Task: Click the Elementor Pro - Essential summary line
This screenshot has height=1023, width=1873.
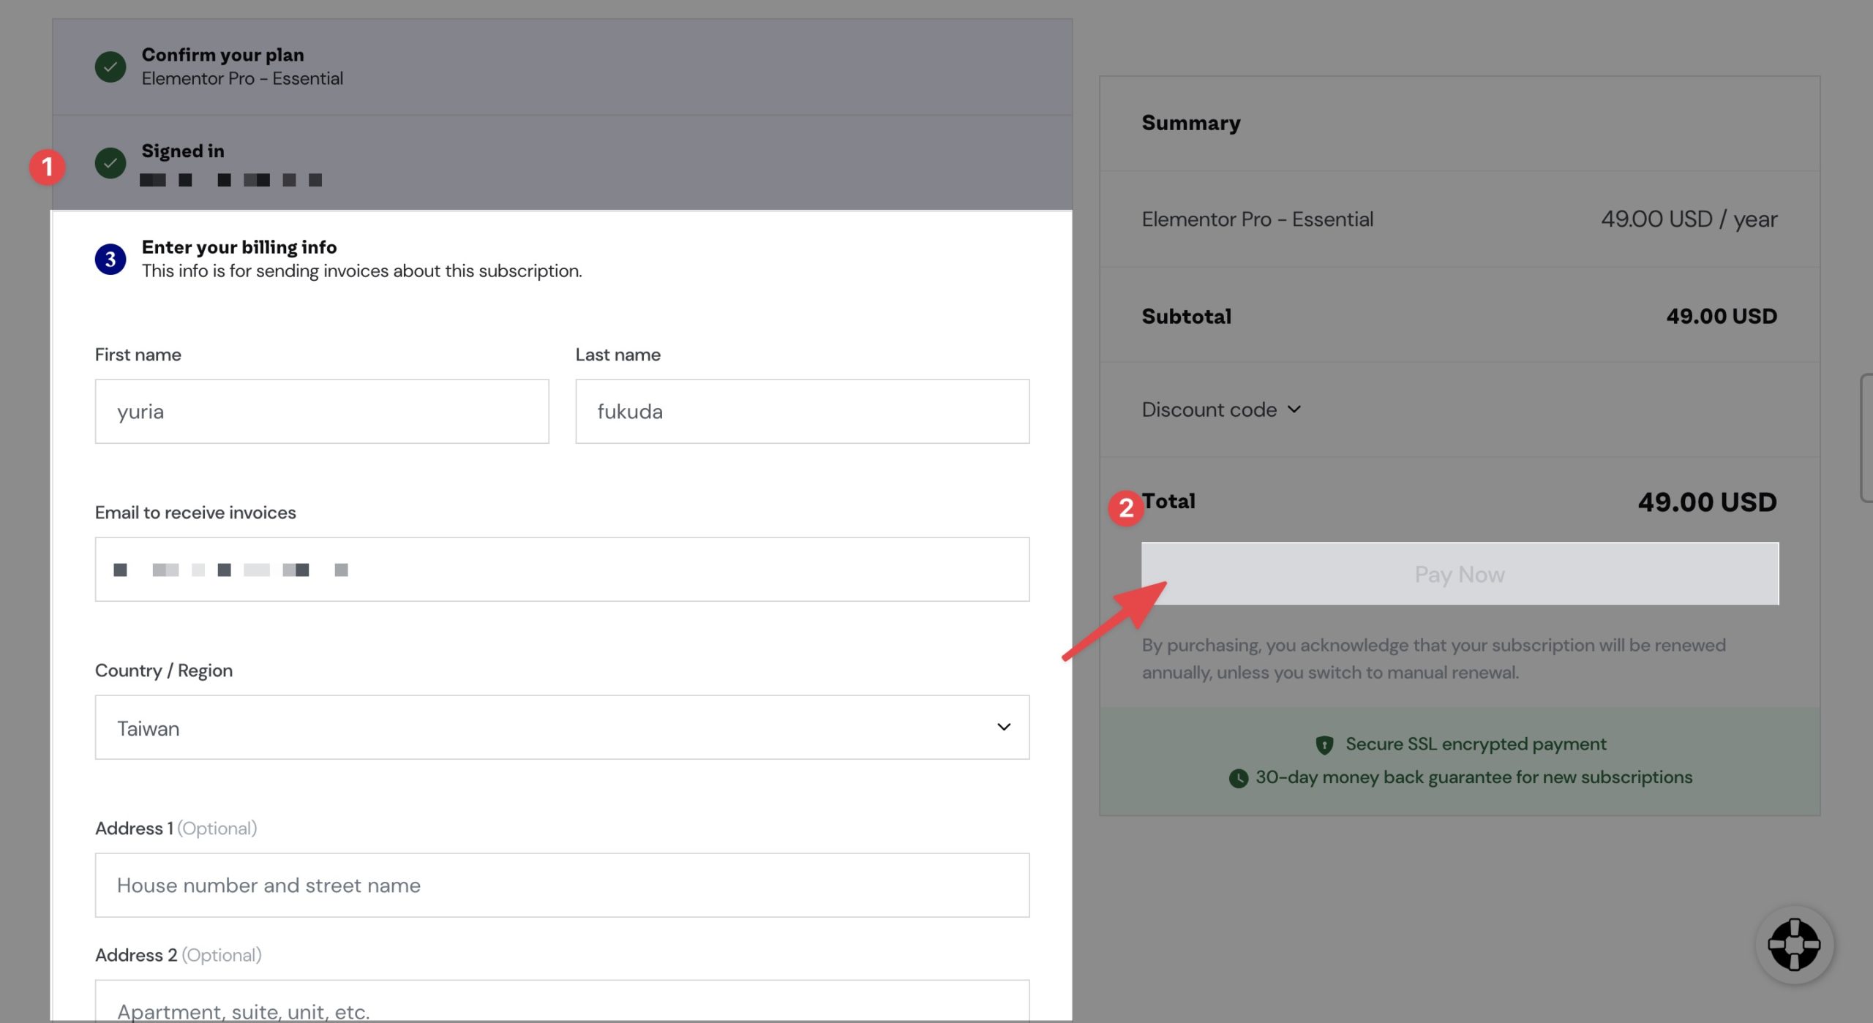Action: (1460, 219)
